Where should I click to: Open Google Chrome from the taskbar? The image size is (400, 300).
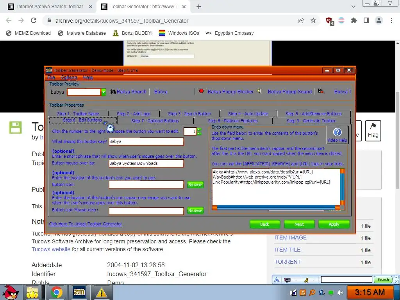[56, 292]
